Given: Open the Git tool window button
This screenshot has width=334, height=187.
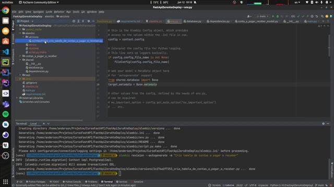Looking at the screenshot, I should point(20,182).
